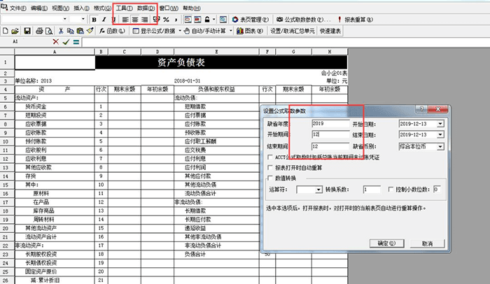
Task: Open 文件 menu
Action: pos(17,8)
